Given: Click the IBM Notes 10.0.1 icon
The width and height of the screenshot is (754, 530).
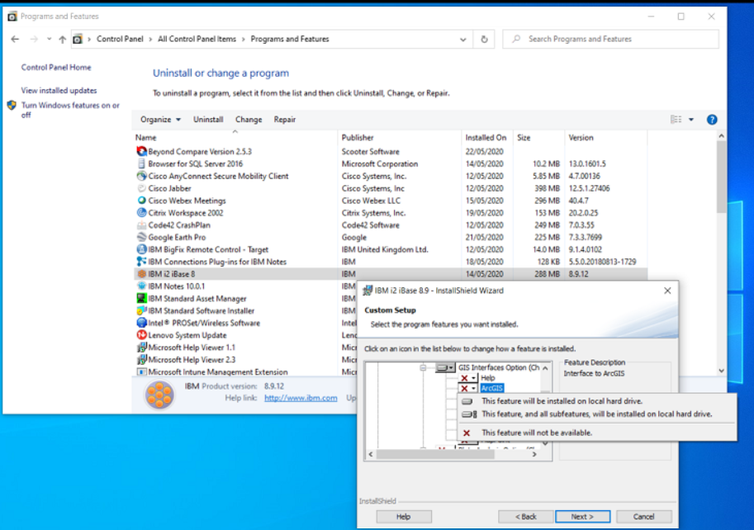Looking at the screenshot, I should coord(140,286).
